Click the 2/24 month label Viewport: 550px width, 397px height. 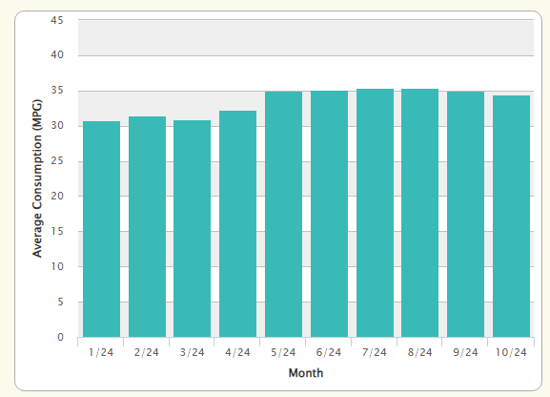tap(146, 352)
